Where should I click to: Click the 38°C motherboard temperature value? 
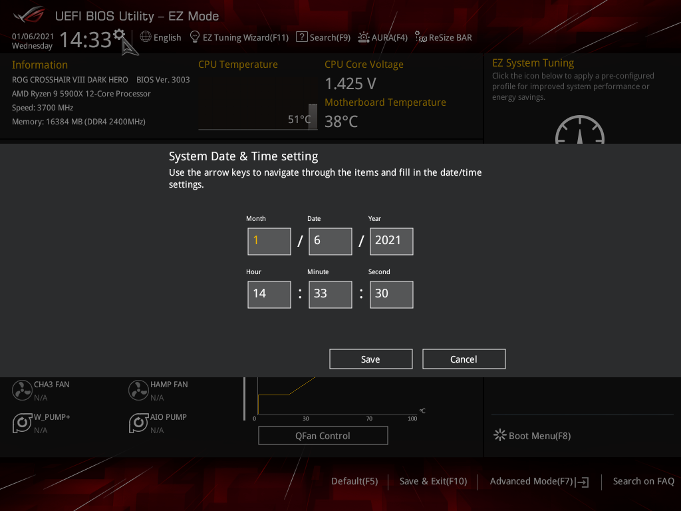pos(341,122)
